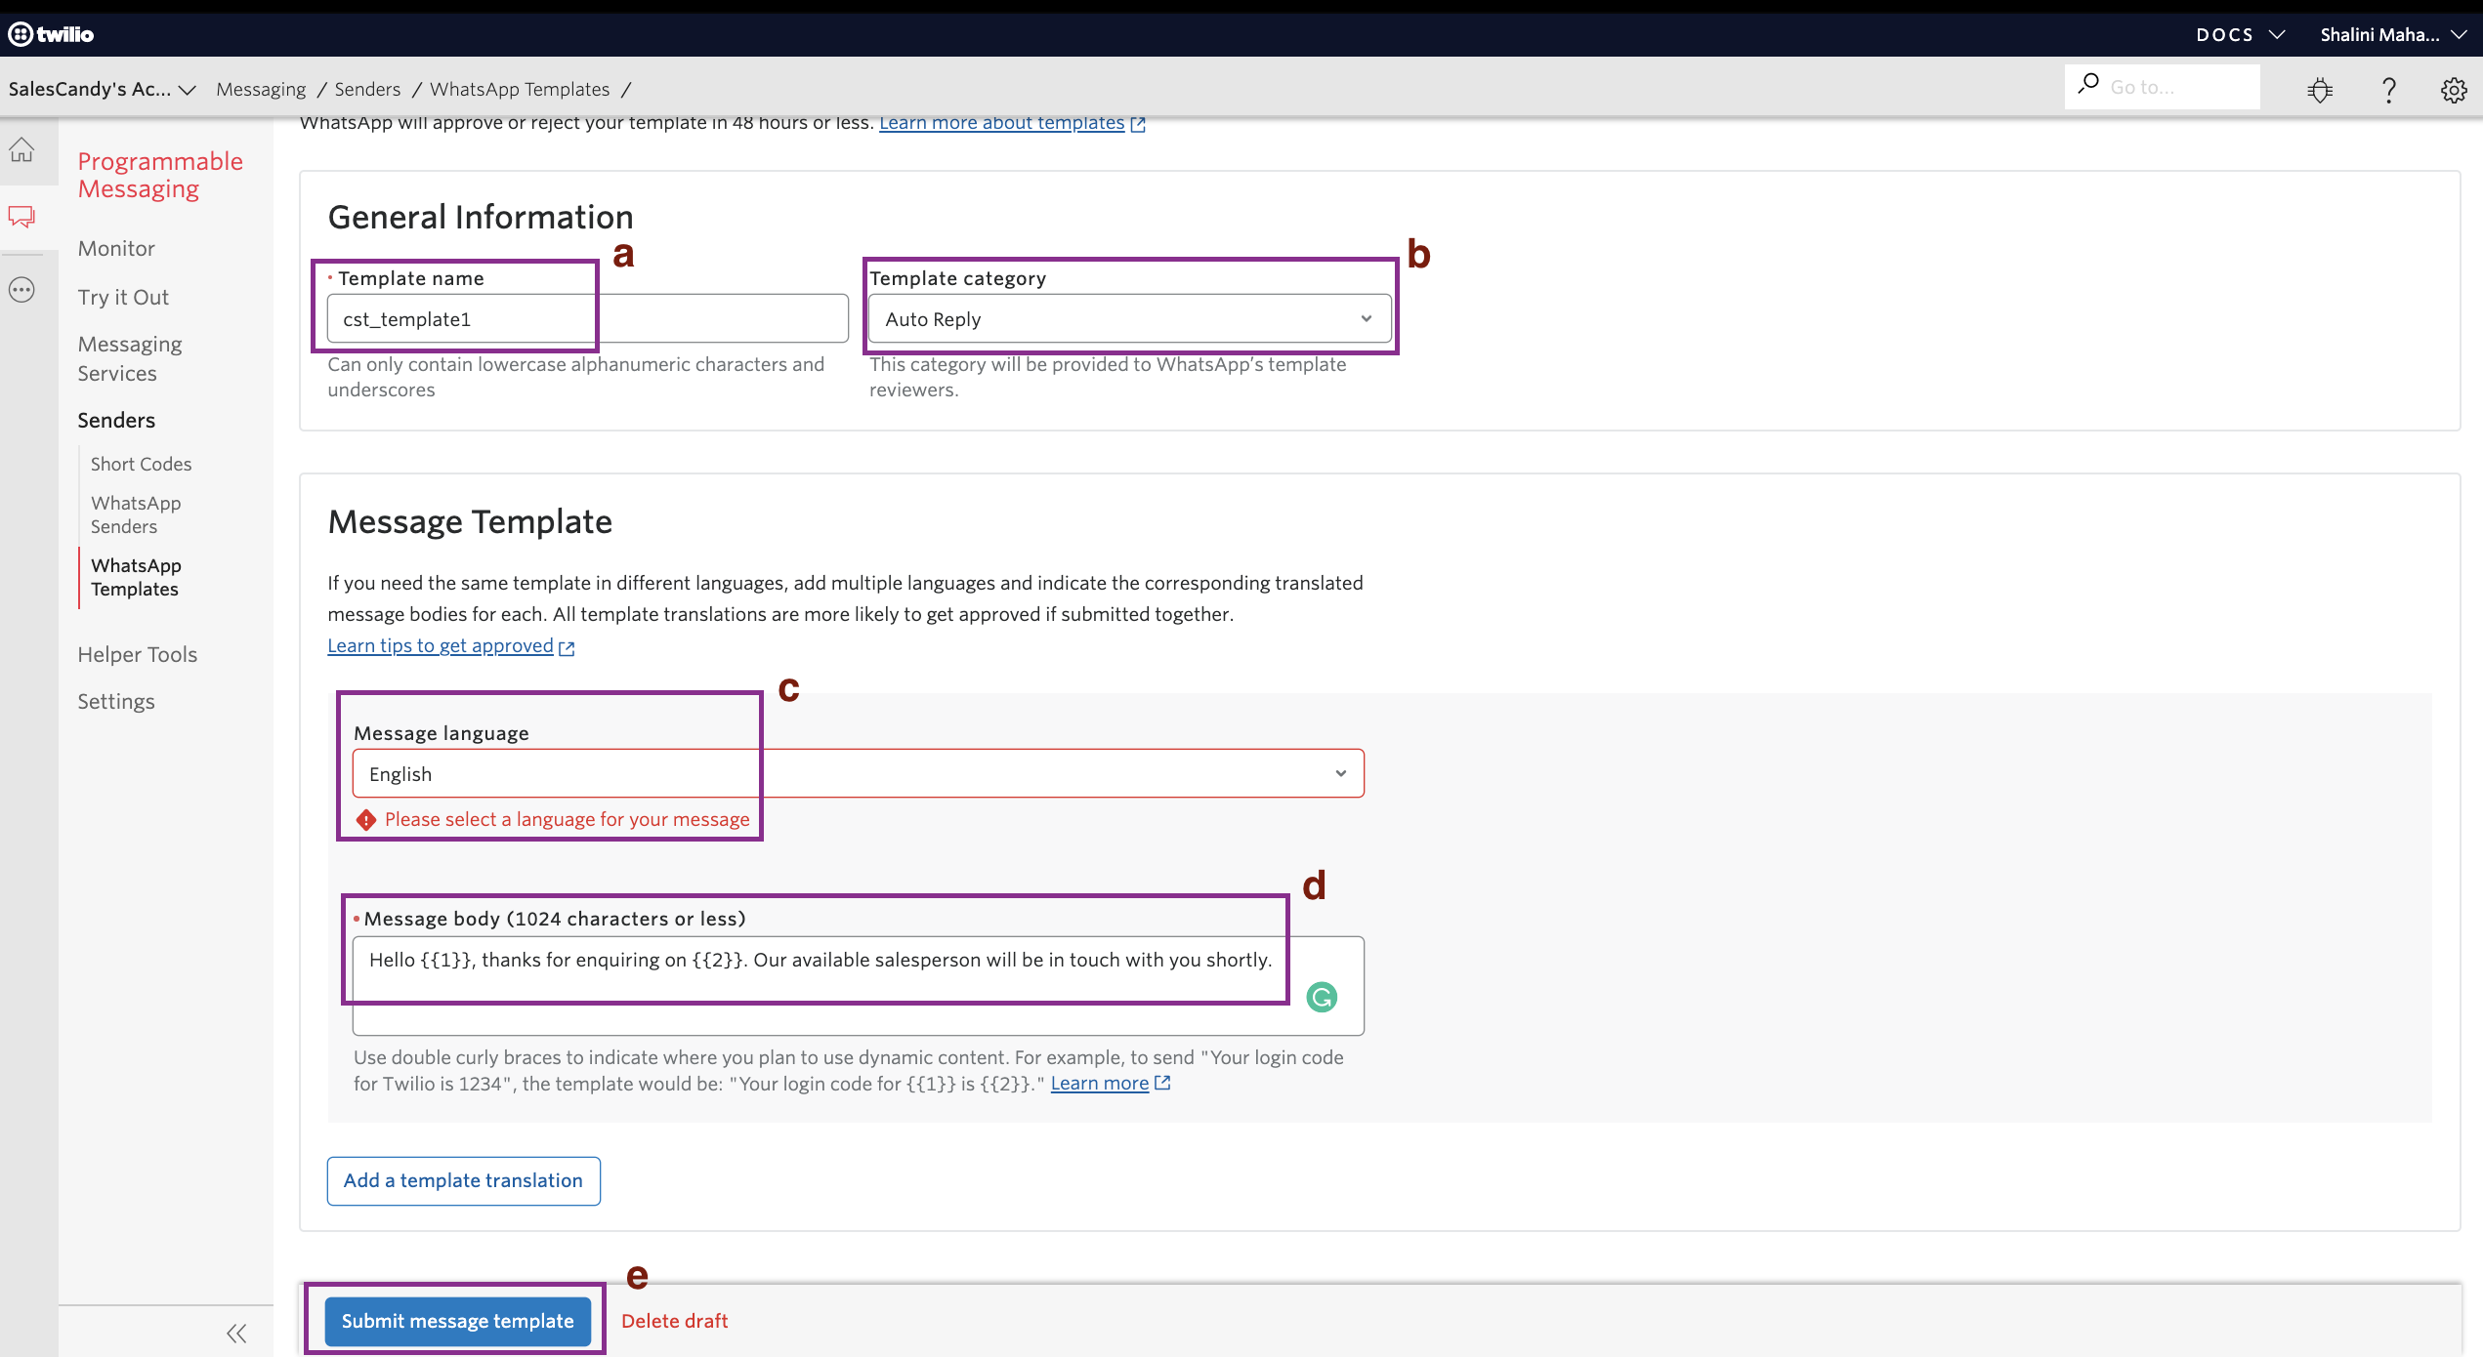Open the account settings gear icon
This screenshot has height=1357, width=2483.
click(x=2455, y=89)
